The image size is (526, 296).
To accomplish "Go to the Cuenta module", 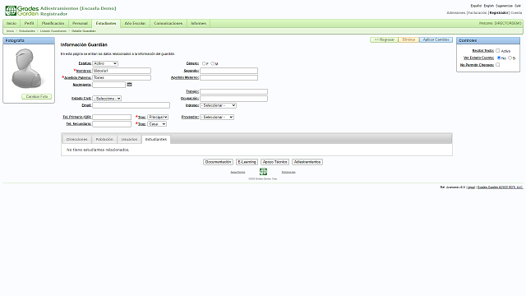I will coord(516,13).
